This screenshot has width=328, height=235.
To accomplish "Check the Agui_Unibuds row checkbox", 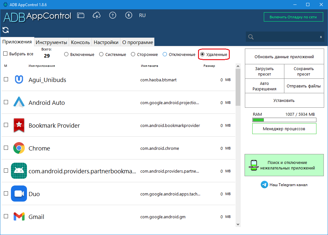I will 6,79.
